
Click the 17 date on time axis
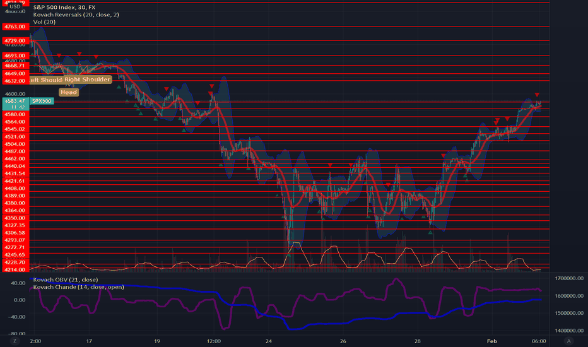pos(89,341)
